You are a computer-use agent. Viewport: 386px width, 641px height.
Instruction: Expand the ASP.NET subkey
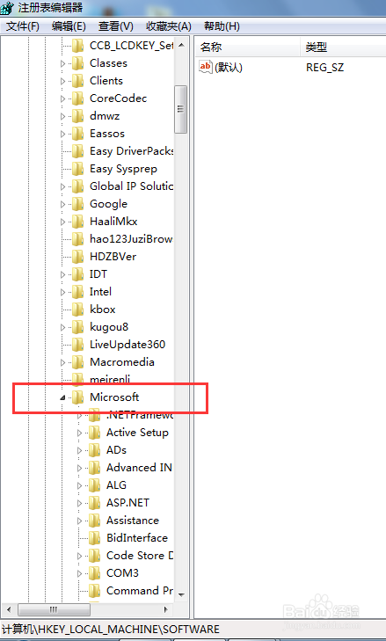[79, 503]
